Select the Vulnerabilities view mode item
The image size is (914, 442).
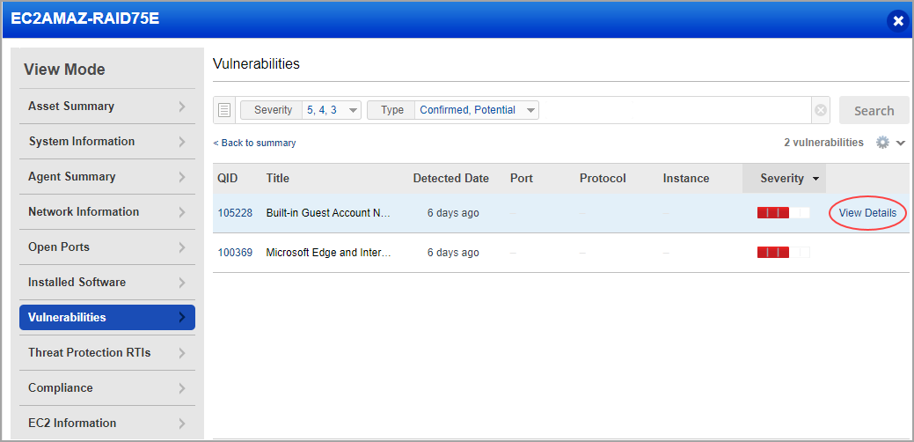click(107, 317)
